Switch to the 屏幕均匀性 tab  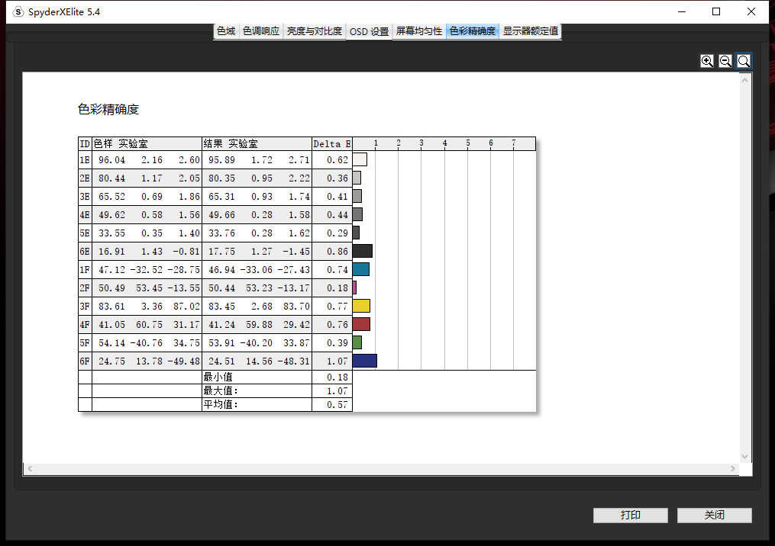(419, 31)
